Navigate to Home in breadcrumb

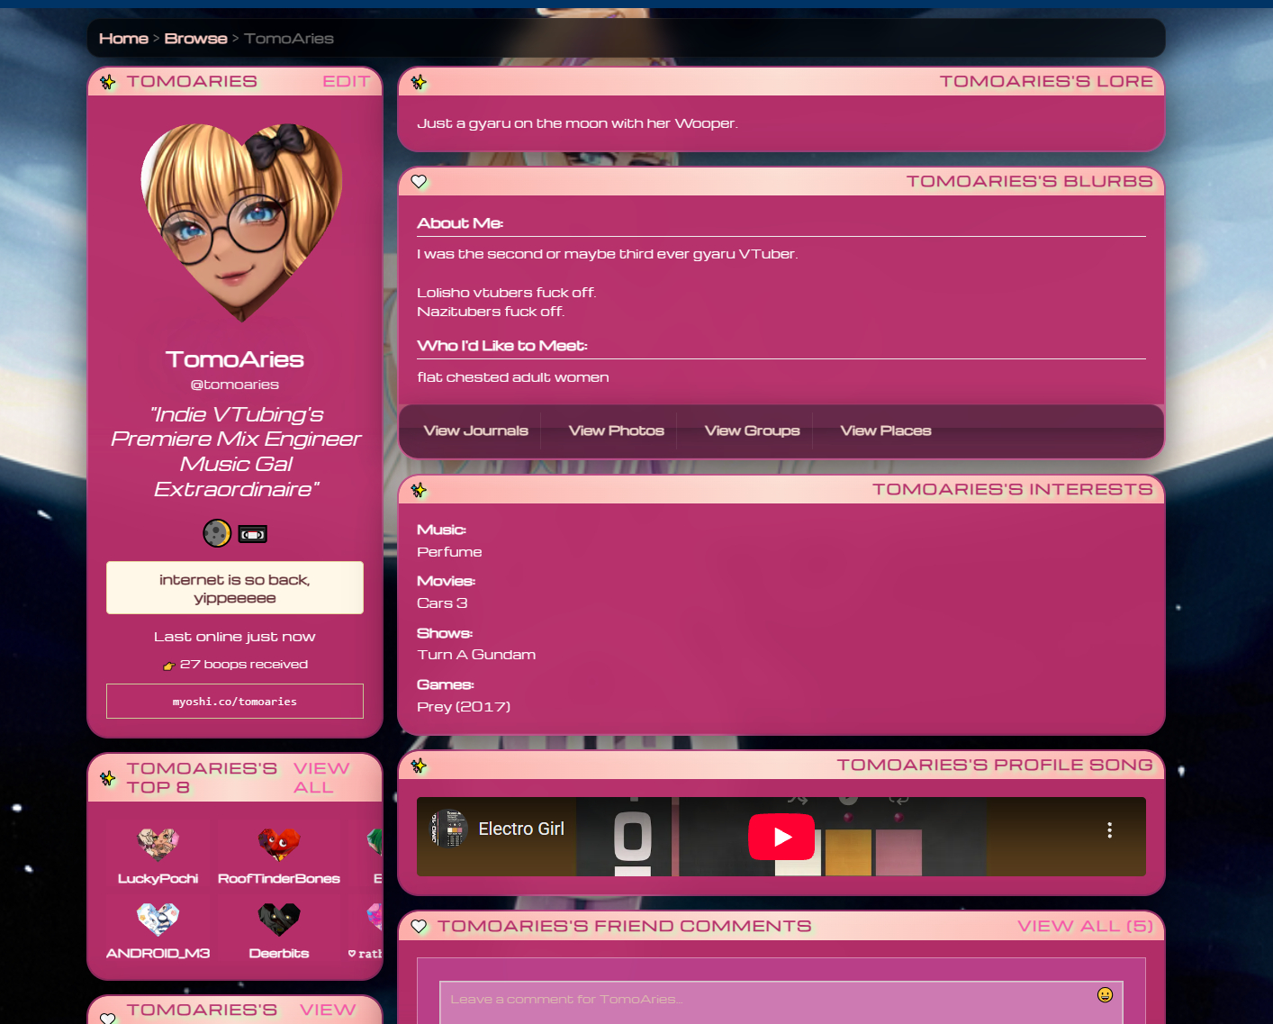pyautogui.click(x=123, y=39)
